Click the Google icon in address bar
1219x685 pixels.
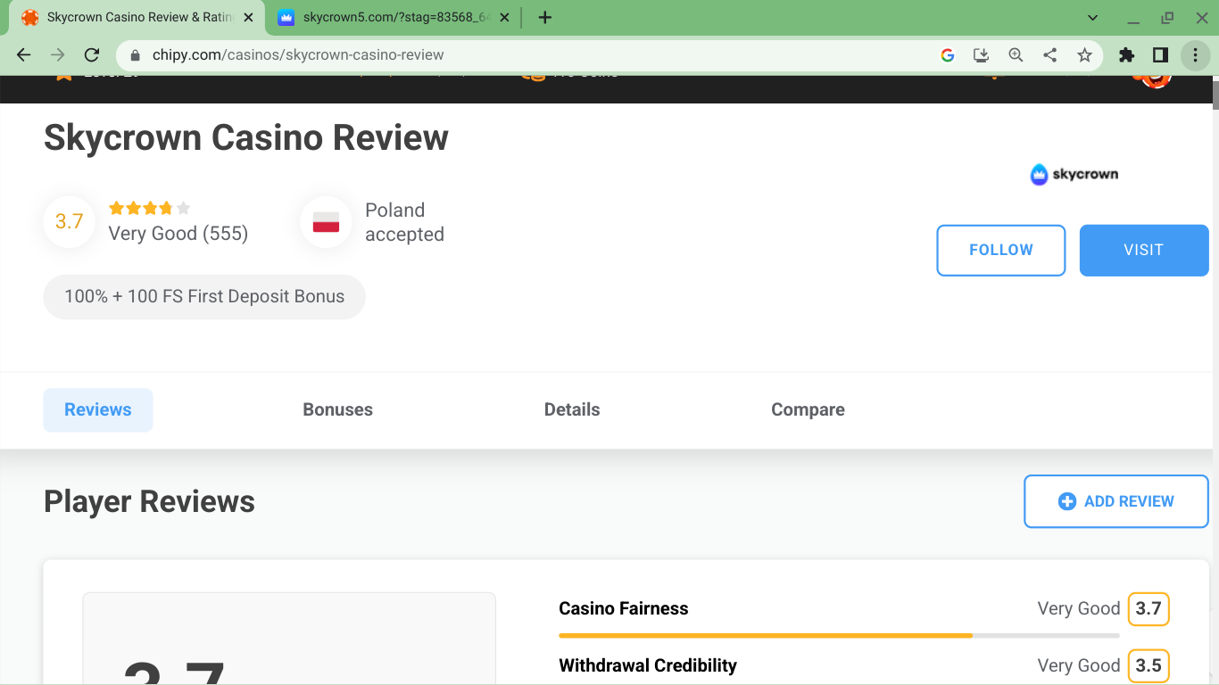tap(948, 55)
